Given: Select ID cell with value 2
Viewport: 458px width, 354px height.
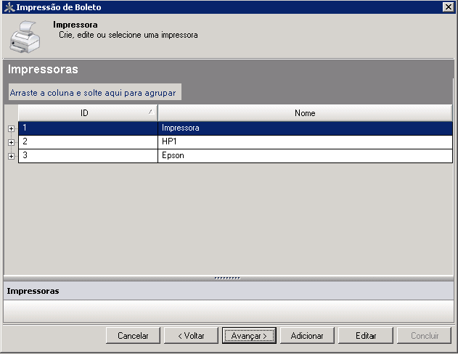Looking at the screenshot, I should (x=88, y=142).
